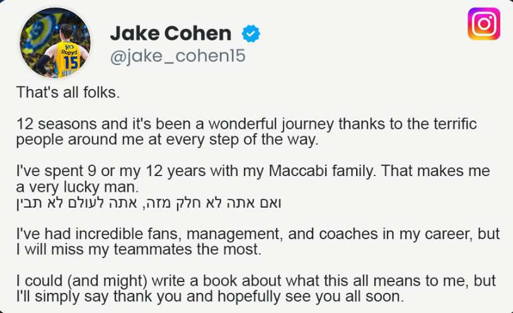Click the blue verified badge
This screenshot has height=313, width=513.
[x=251, y=33]
